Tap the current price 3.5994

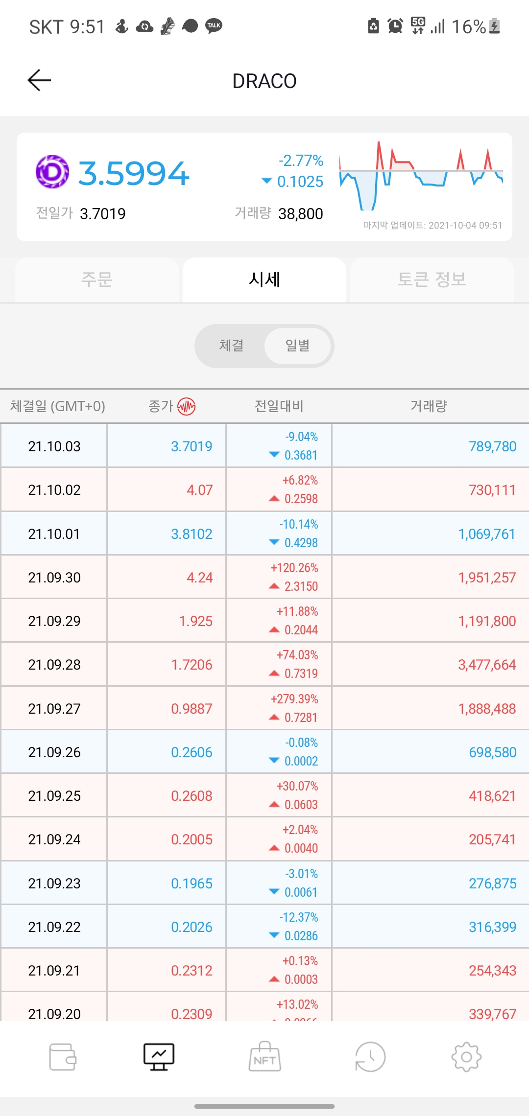pos(134,173)
